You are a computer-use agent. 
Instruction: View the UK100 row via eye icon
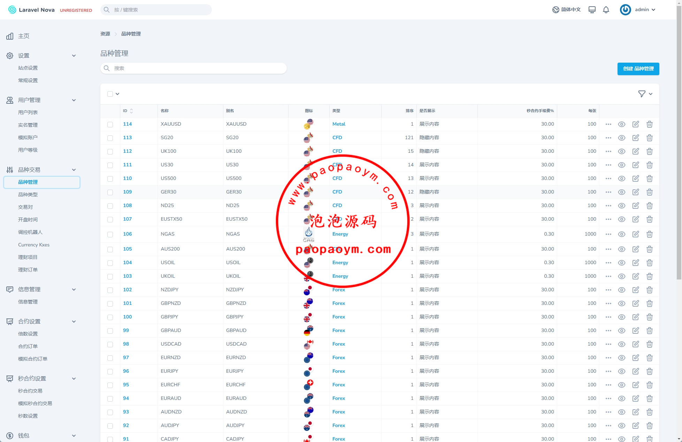pyautogui.click(x=621, y=151)
